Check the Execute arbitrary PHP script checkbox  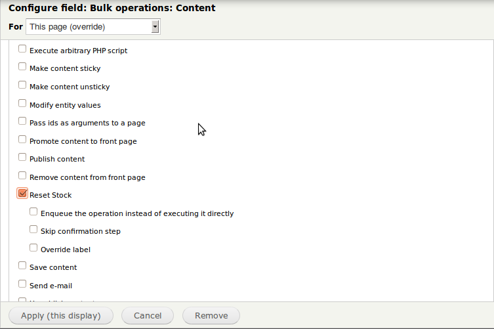(22, 49)
